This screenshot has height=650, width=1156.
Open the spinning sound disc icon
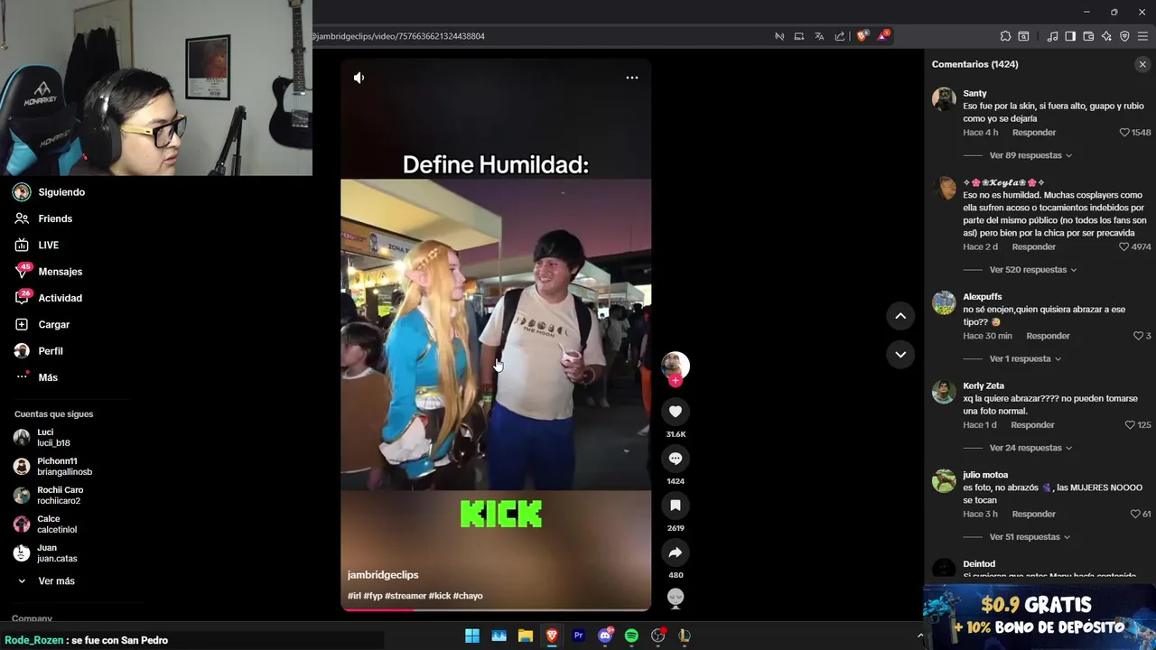676,598
